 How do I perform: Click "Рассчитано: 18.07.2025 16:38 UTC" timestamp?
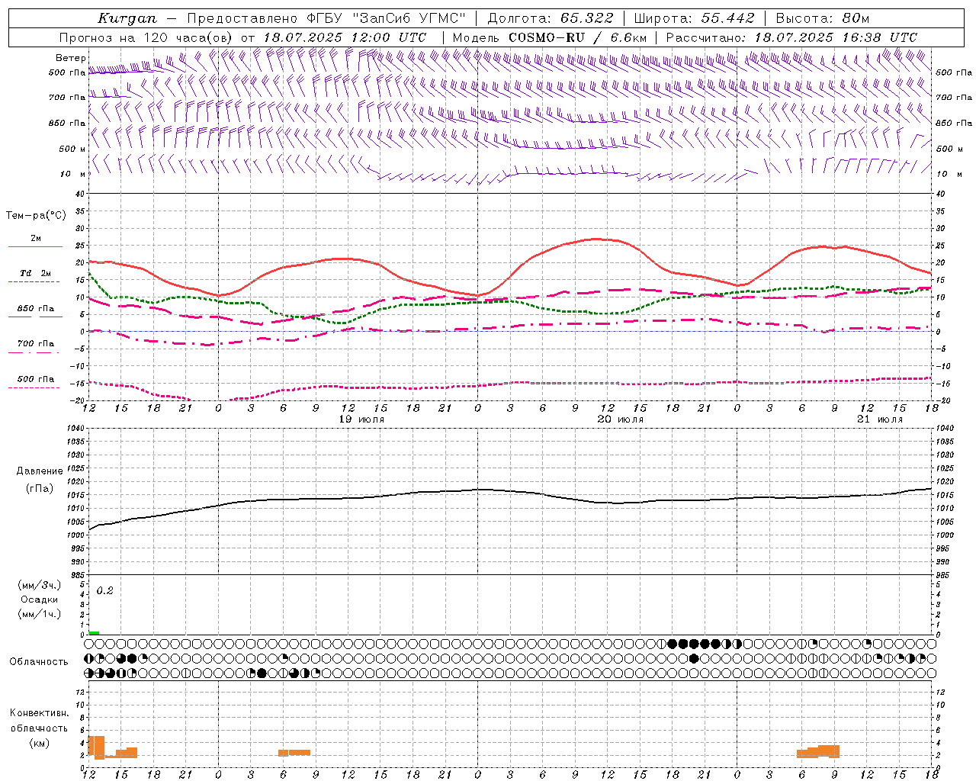(x=791, y=37)
